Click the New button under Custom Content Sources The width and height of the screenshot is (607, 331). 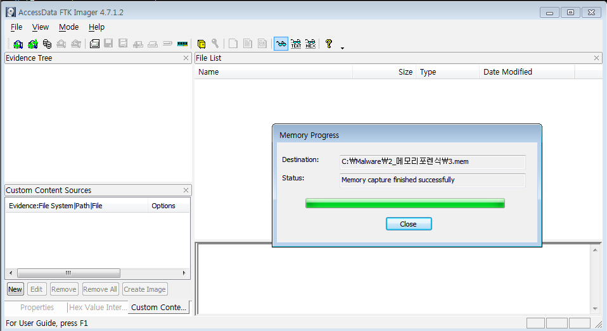pyautogui.click(x=15, y=289)
